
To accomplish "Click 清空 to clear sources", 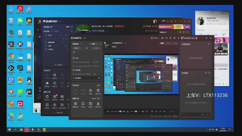I will click(x=99, y=78).
